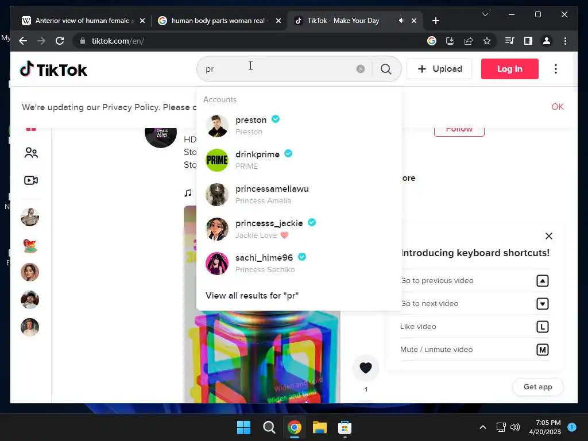The image size is (588, 441).
Task: Open the Windows Start menu
Action: point(243,427)
